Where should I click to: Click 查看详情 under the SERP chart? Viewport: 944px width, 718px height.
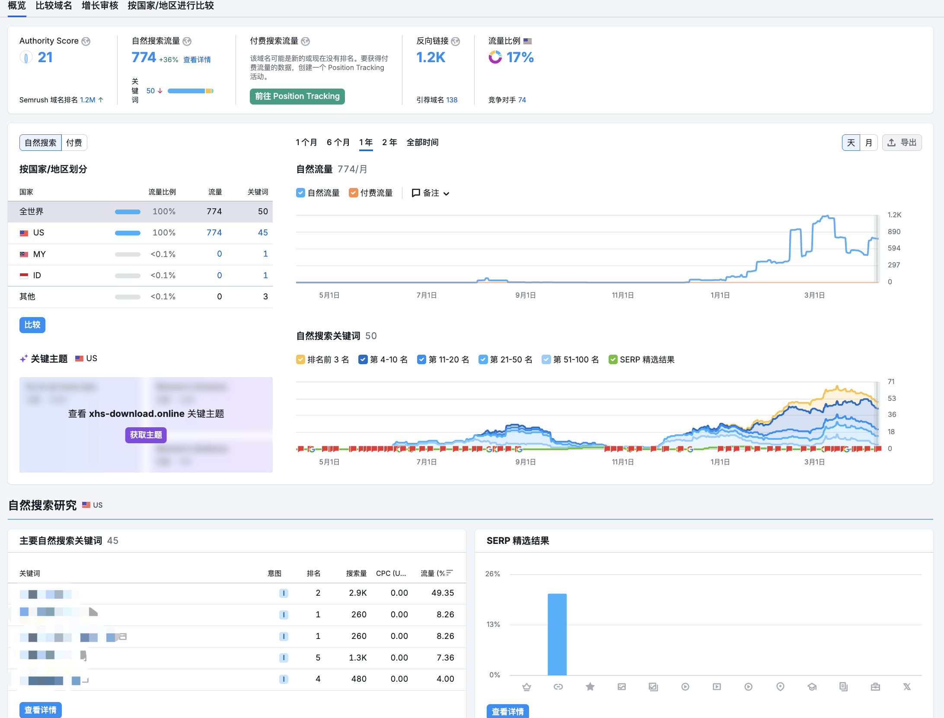pyautogui.click(x=508, y=712)
